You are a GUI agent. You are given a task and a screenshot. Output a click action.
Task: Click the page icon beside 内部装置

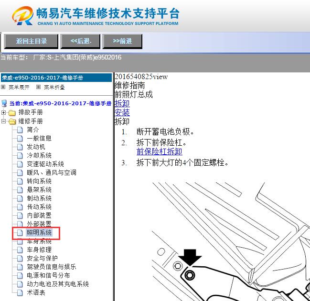[x=20, y=215]
